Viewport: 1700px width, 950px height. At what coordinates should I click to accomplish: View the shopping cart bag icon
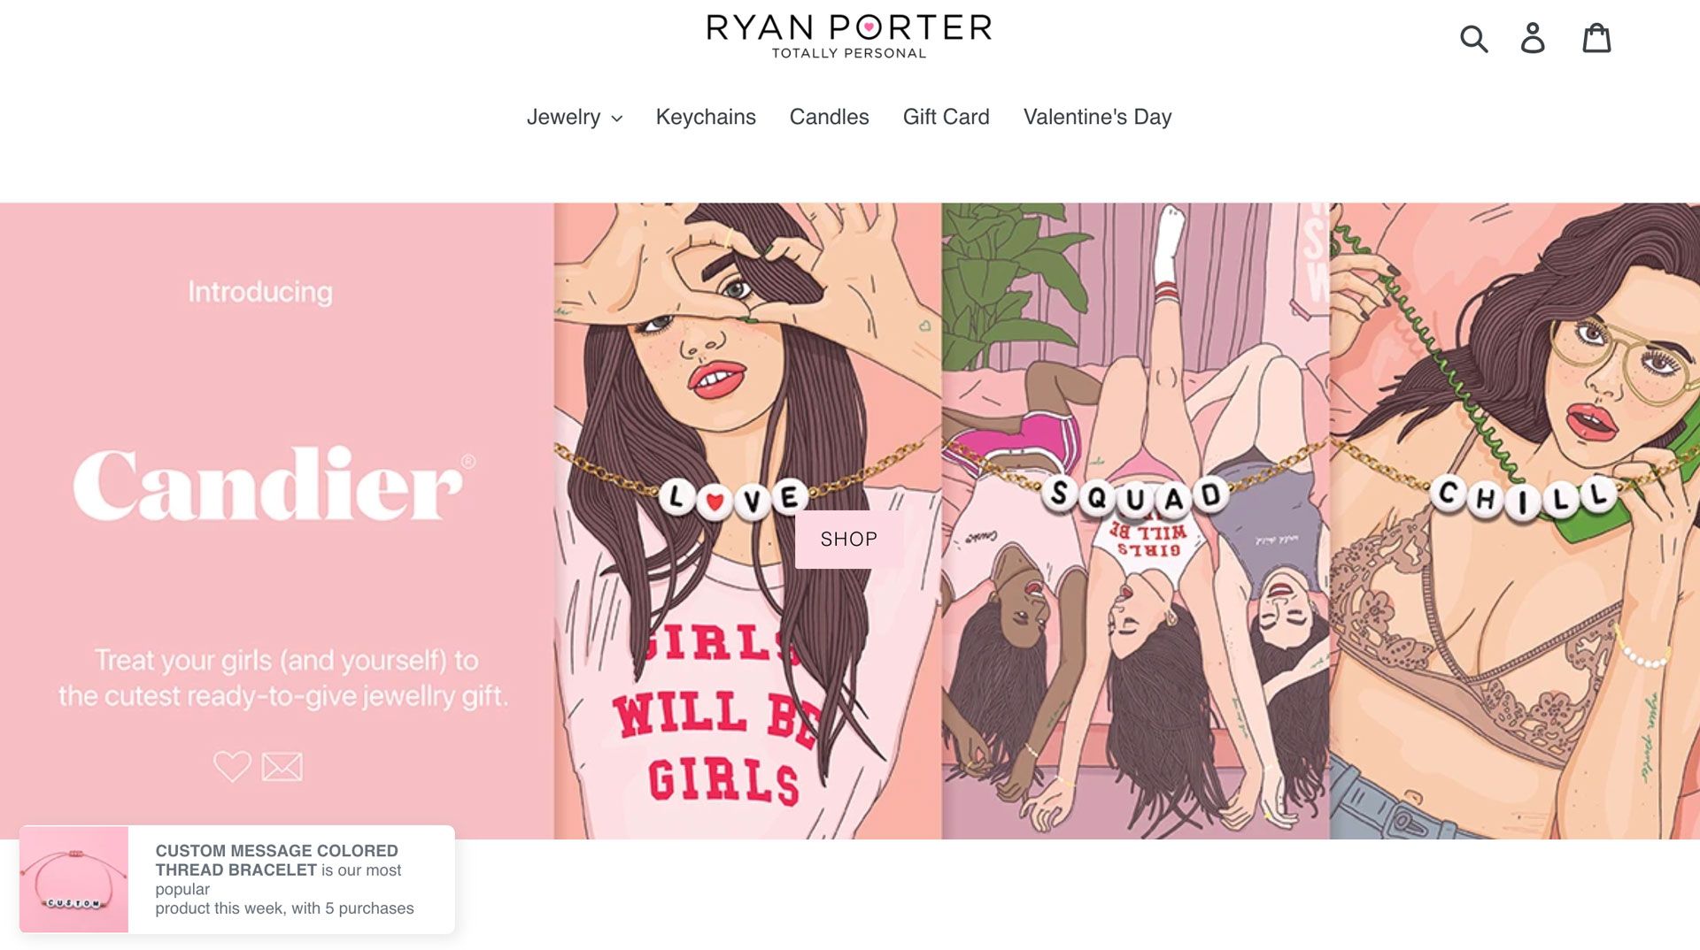coord(1596,38)
